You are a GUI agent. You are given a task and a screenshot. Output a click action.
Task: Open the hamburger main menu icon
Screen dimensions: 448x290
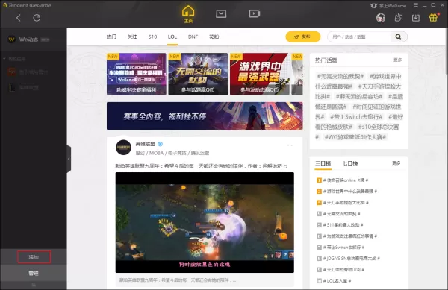(x=416, y=5)
